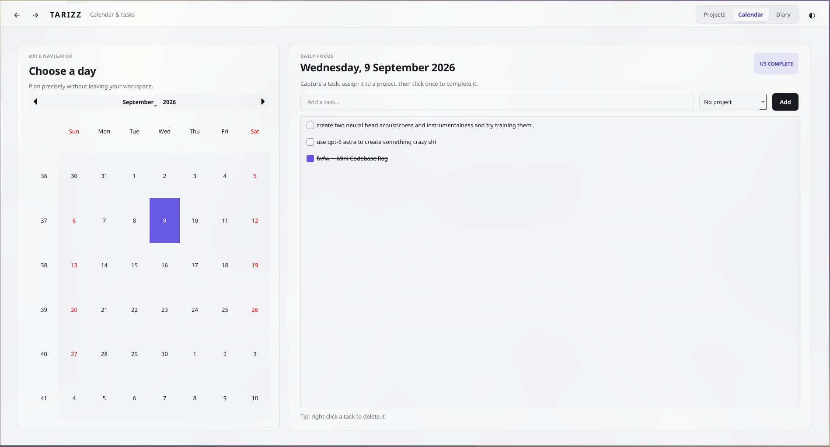Select 23 September in calendar
Image resolution: width=830 pixels, height=447 pixels.
[164, 310]
